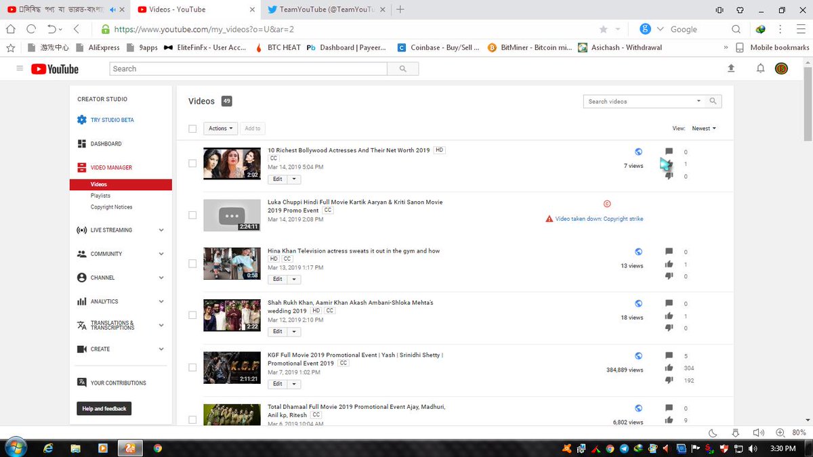Open Edit dropdown arrow for KGF video
The width and height of the screenshot is (813, 457).
click(294, 384)
